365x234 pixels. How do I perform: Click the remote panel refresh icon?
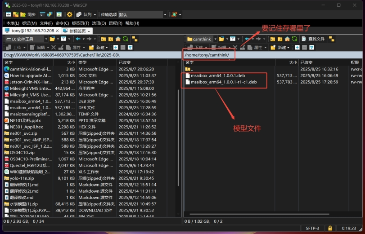pyautogui.click(x=294, y=39)
